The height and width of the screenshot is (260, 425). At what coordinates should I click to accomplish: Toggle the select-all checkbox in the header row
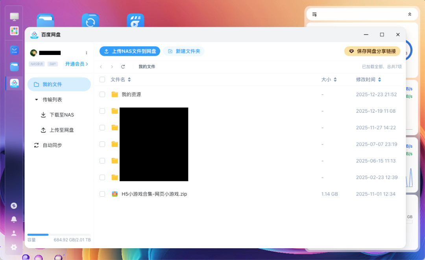pos(102,79)
